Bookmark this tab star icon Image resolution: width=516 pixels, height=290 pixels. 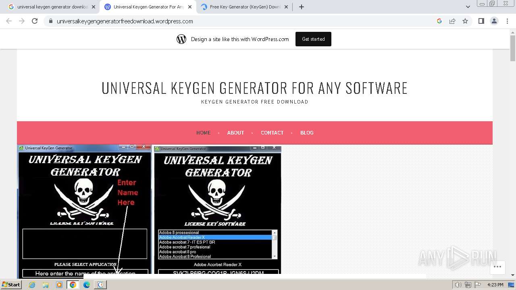pyautogui.click(x=465, y=21)
